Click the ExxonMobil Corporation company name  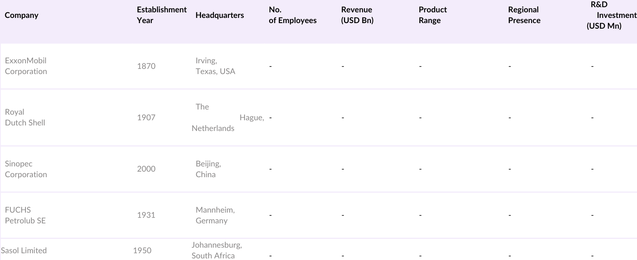click(x=26, y=66)
